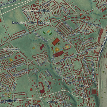Screen dimensions: 107x107
Task: Select the Susquehanna Ave street label
Action: tap(93, 71)
